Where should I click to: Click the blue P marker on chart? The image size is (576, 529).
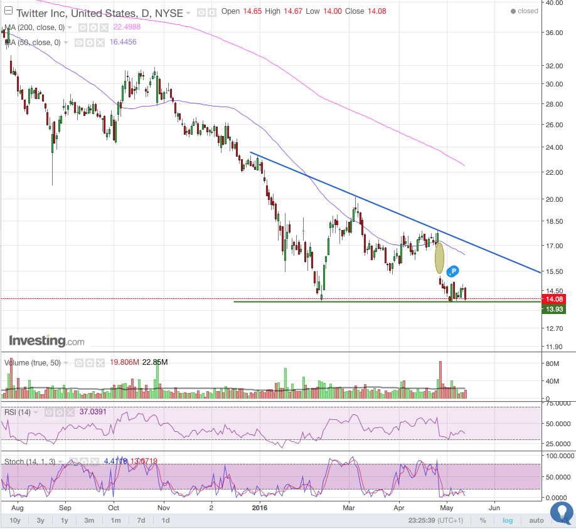click(454, 271)
